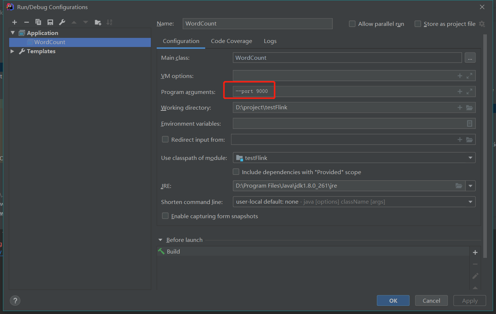Select the WordCount configuration in the tree
The width and height of the screenshot is (496, 314).
pos(80,42)
